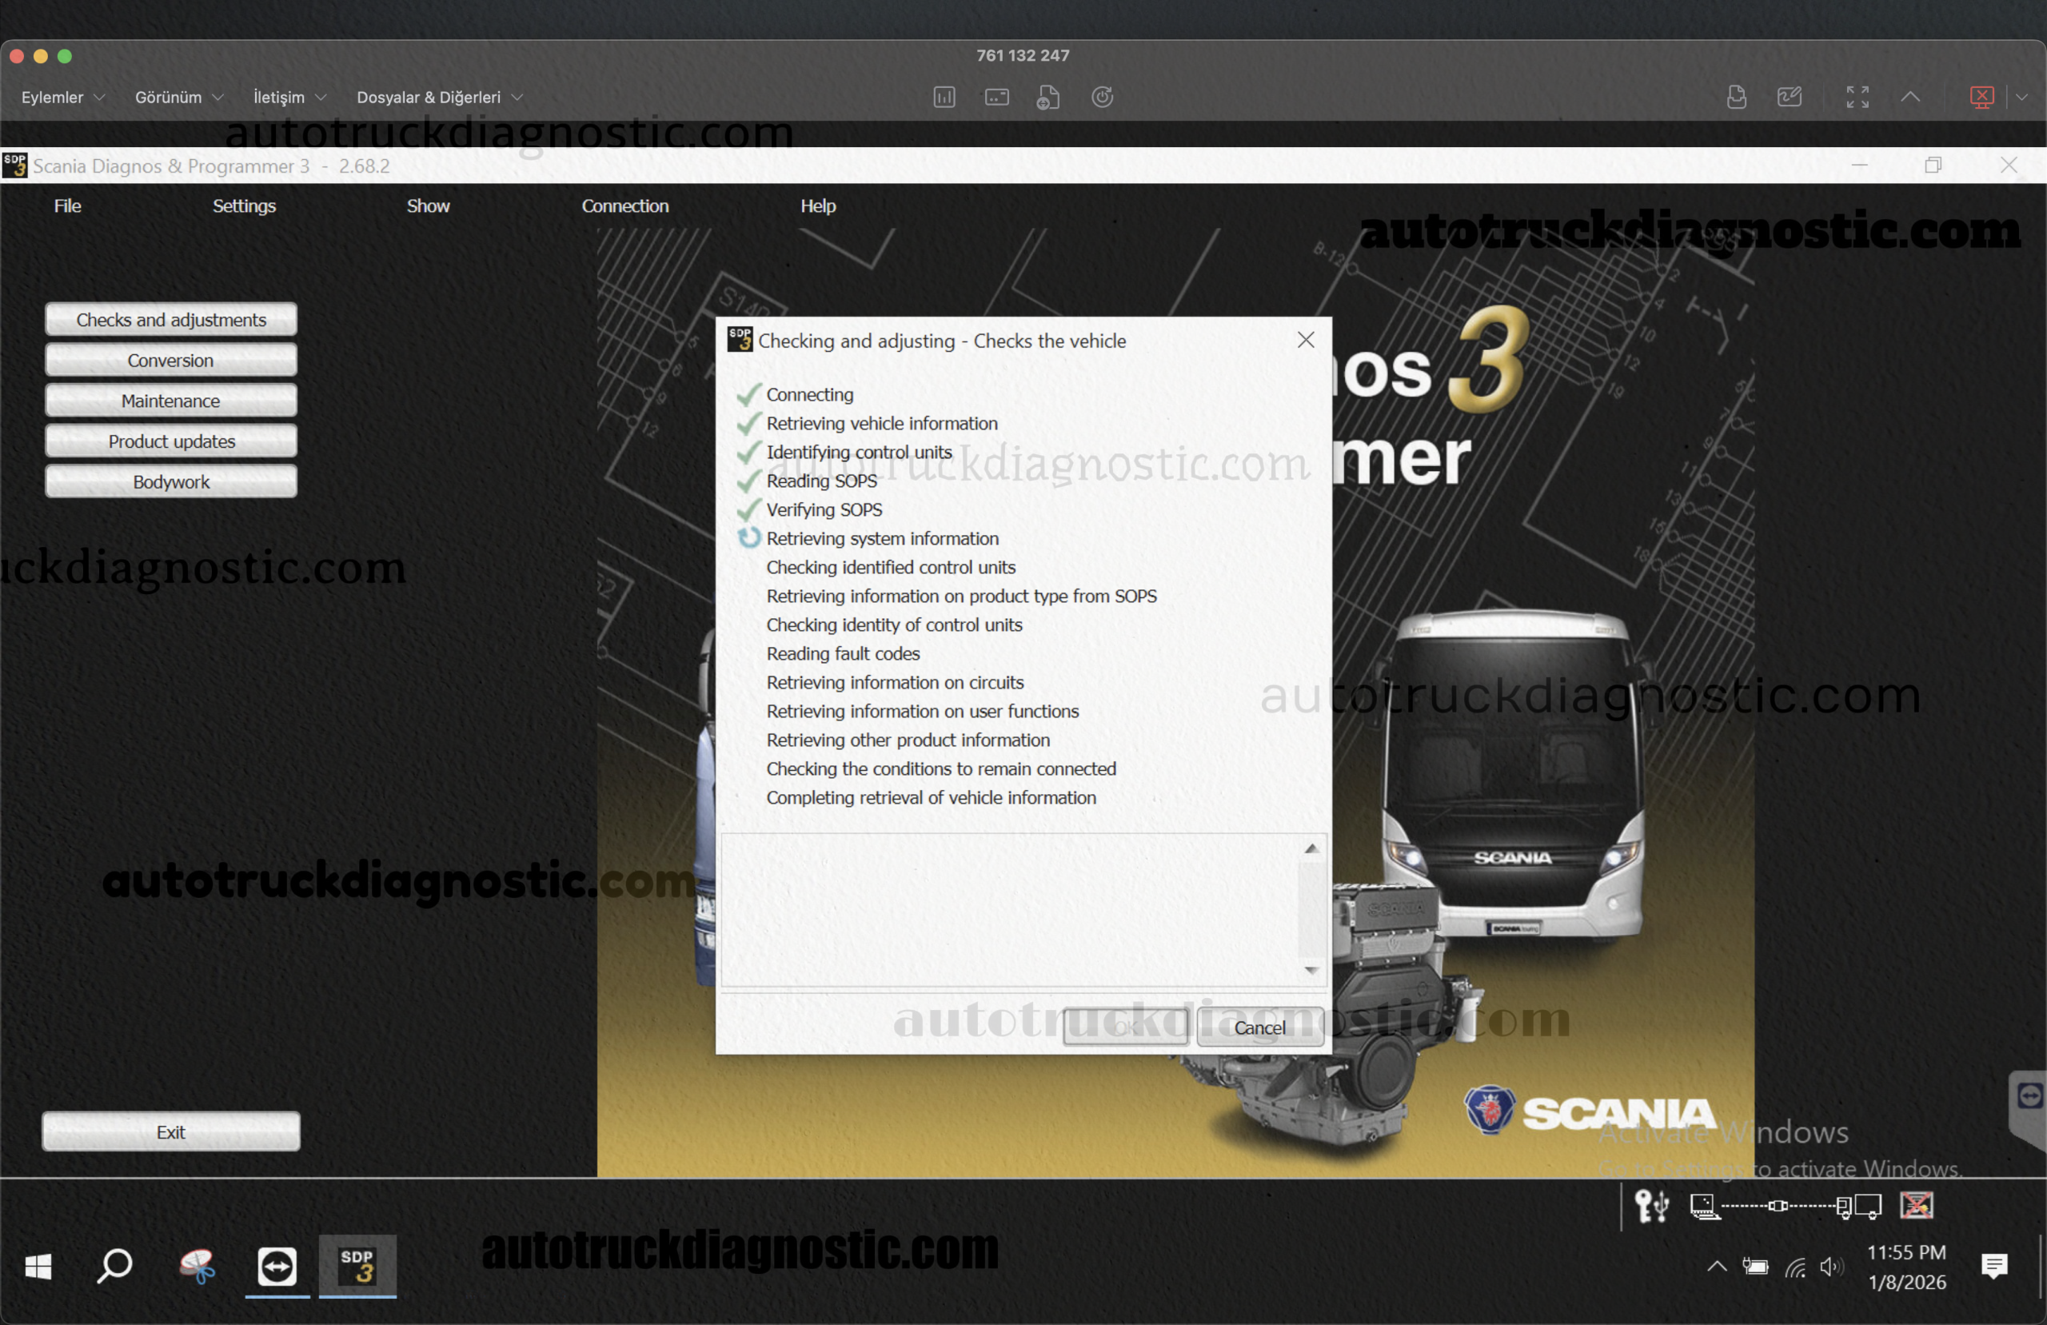Image resolution: width=2047 pixels, height=1325 pixels.
Task: Open the remote session dashboard chart icon
Action: coord(944,98)
